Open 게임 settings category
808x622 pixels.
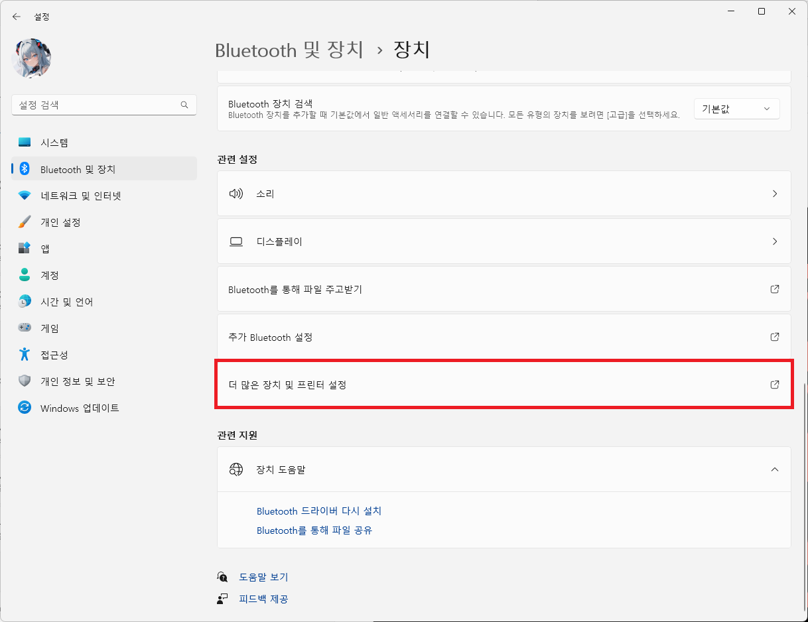coord(104,328)
